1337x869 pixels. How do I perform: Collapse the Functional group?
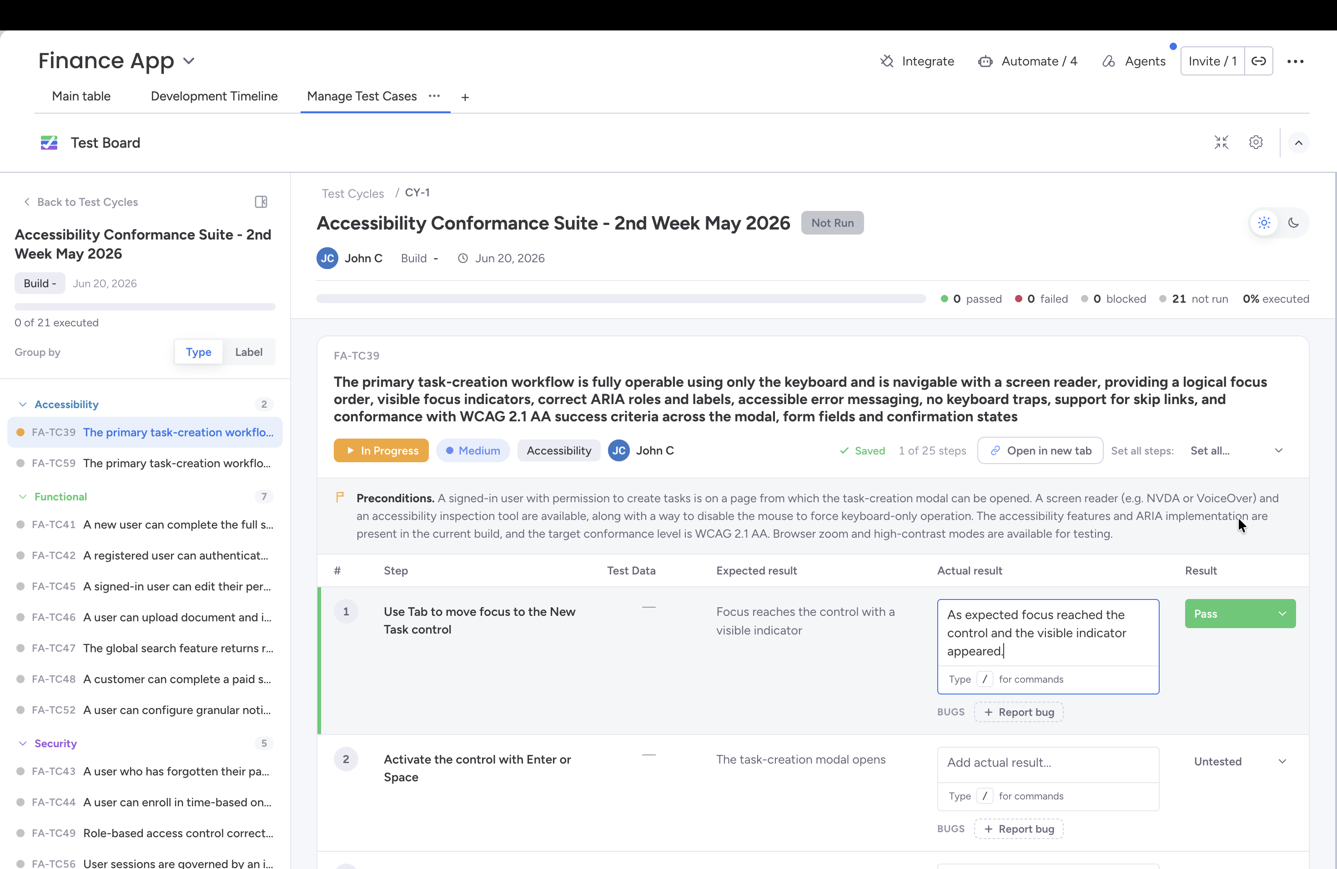[x=22, y=497]
